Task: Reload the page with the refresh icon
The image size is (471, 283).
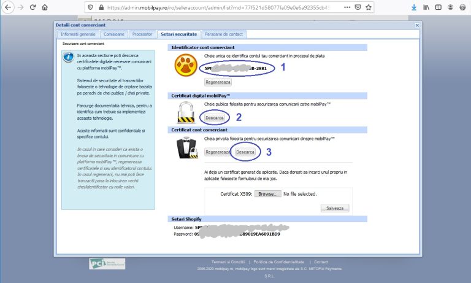Action: click(x=33, y=7)
